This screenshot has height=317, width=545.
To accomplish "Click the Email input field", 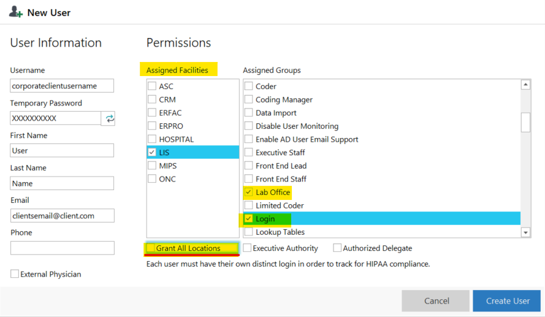I will [x=62, y=215].
